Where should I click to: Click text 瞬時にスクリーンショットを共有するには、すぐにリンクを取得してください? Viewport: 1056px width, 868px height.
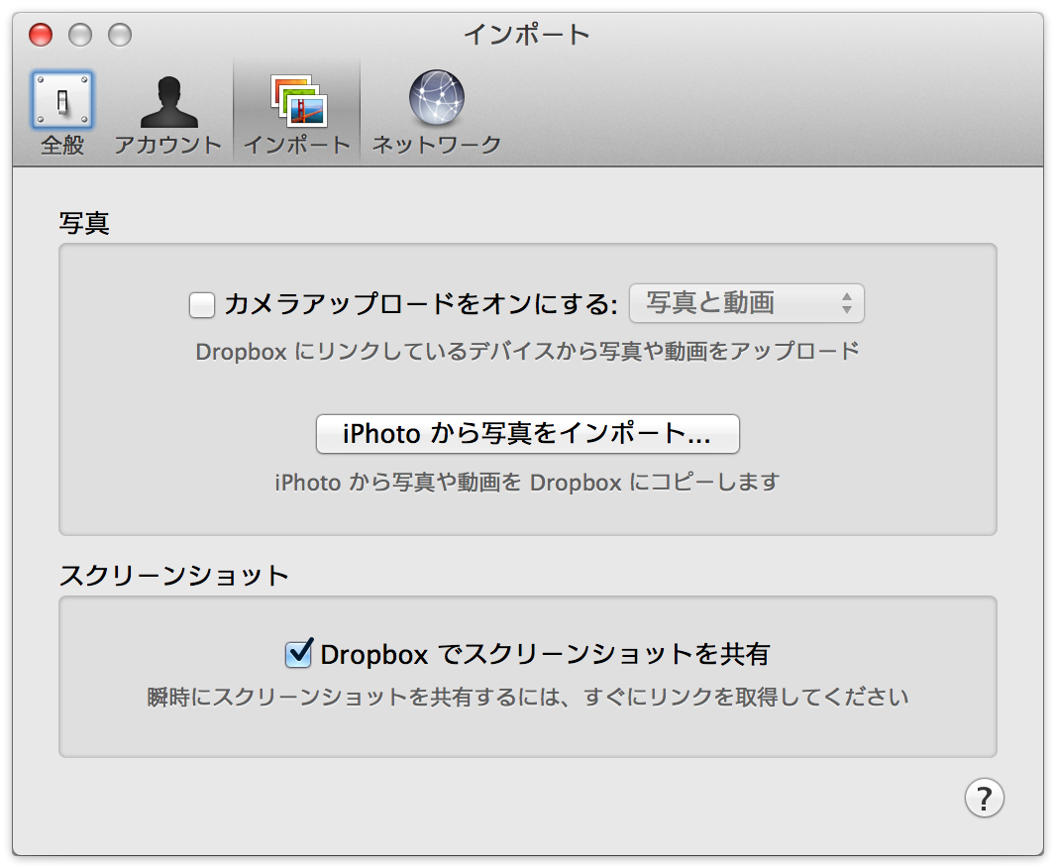tap(527, 697)
